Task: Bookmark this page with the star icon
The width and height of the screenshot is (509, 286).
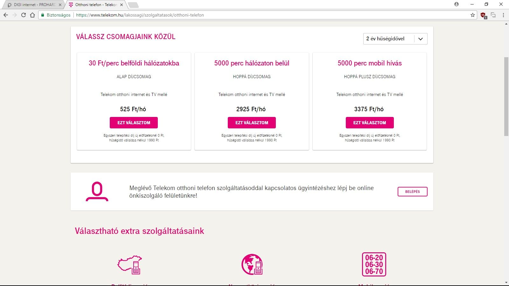Action: 473,15
